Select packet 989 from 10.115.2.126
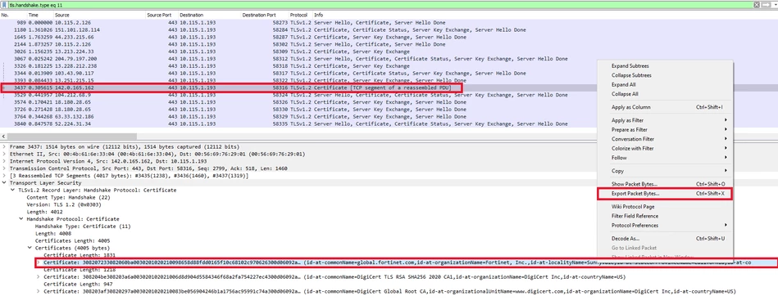 pyautogui.click(x=389, y=23)
